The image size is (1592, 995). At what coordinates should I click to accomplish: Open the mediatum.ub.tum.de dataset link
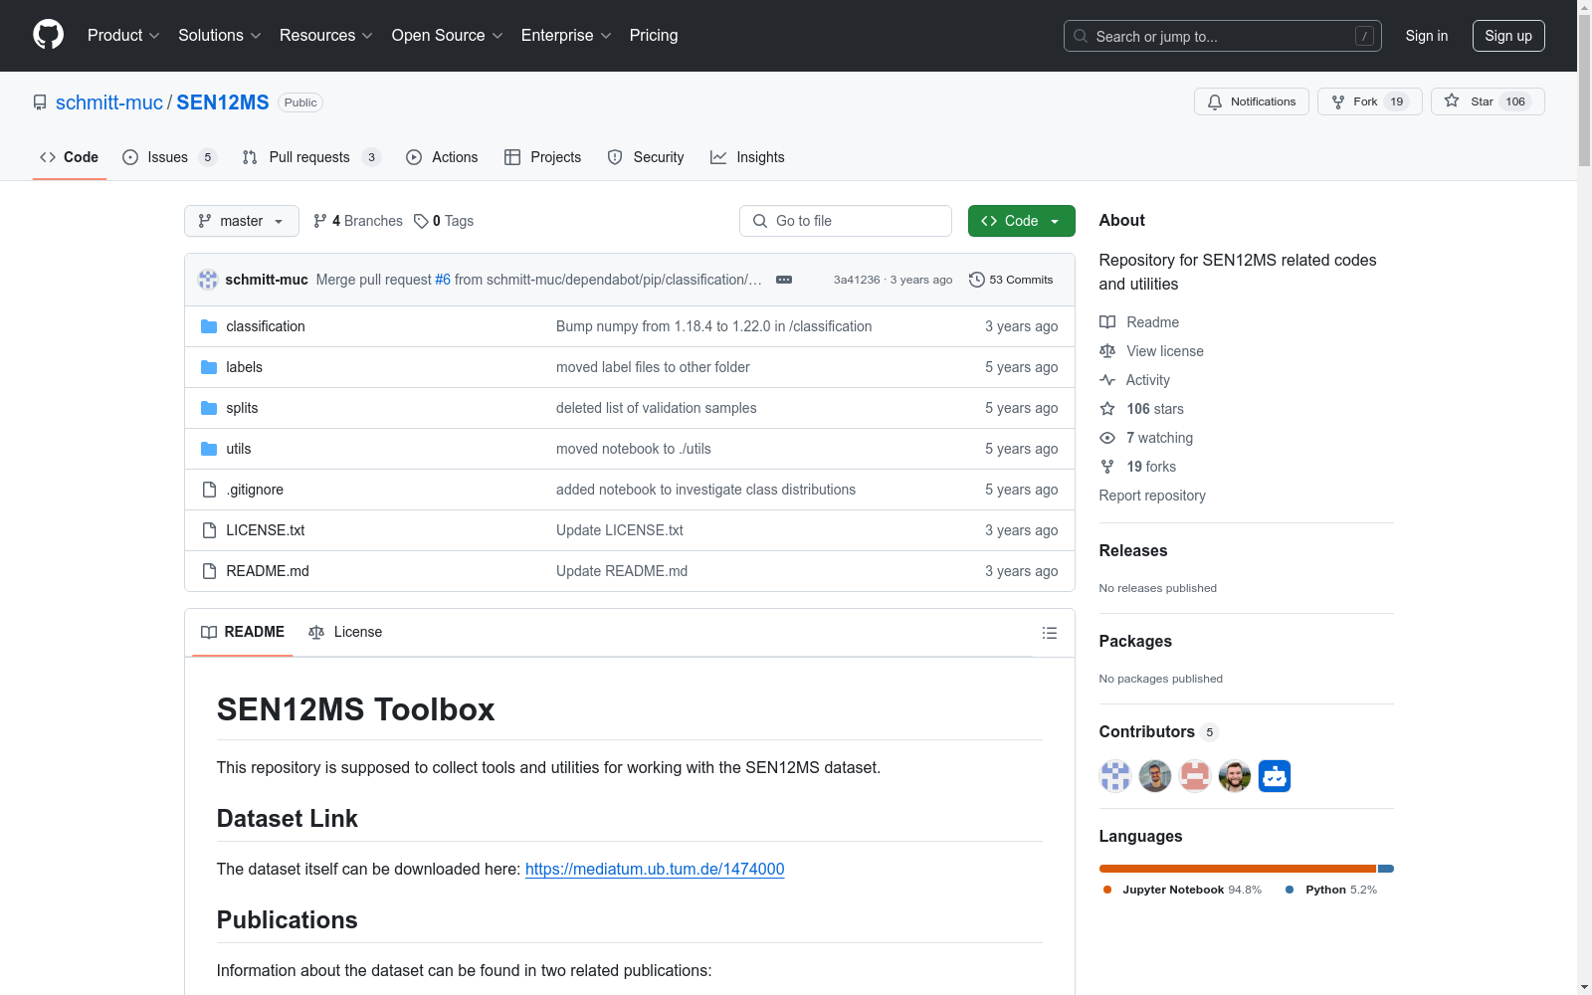[x=655, y=869]
